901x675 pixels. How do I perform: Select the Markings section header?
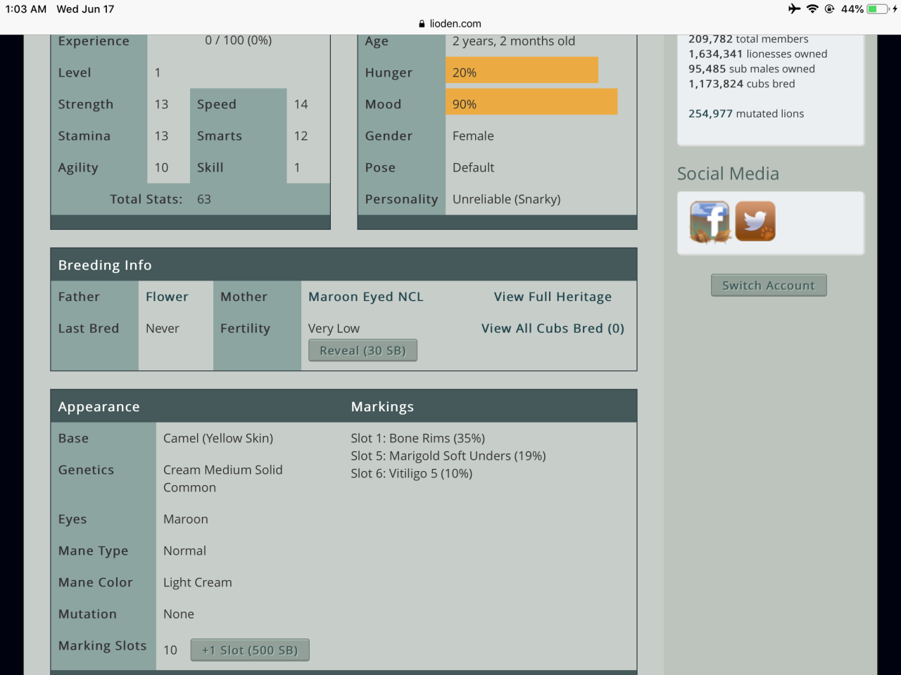[x=382, y=407]
